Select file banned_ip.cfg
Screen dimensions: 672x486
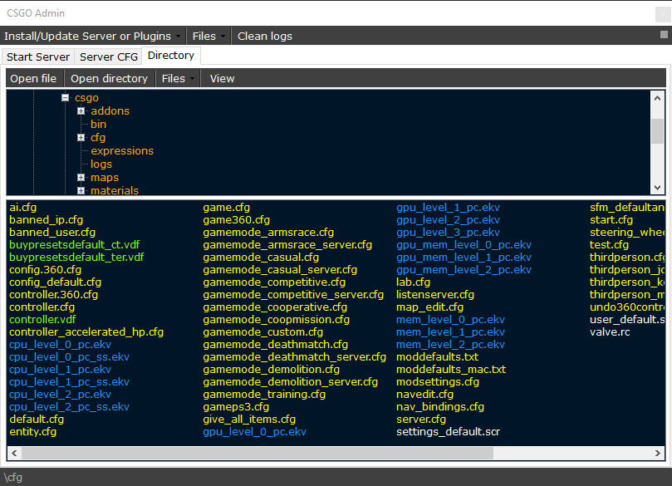[x=47, y=220]
